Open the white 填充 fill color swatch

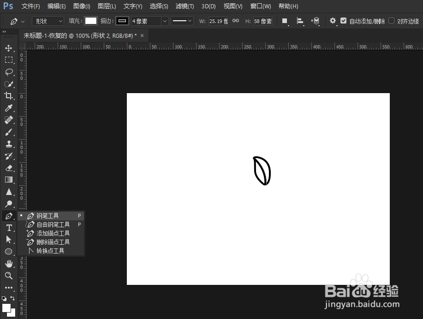tap(90, 21)
